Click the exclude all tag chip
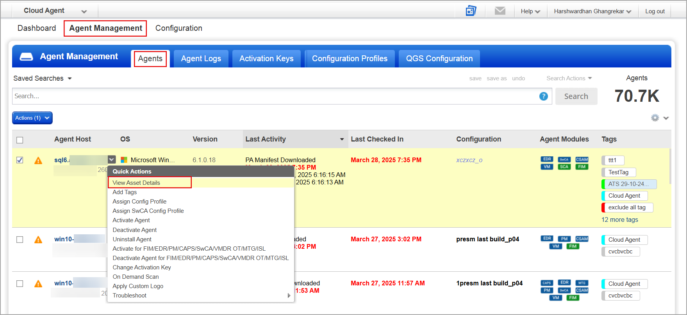 pos(627,207)
